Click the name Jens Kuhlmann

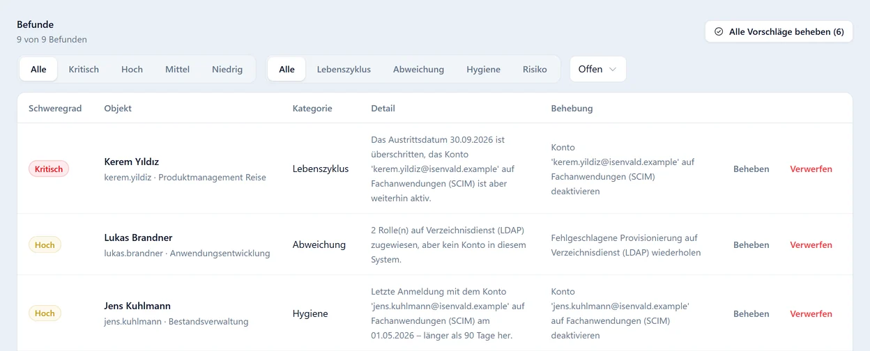[x=137, y=306]
